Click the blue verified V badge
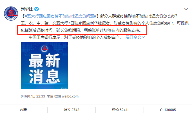The height and width of the screenshot is (115, 192). coord(37,9)
